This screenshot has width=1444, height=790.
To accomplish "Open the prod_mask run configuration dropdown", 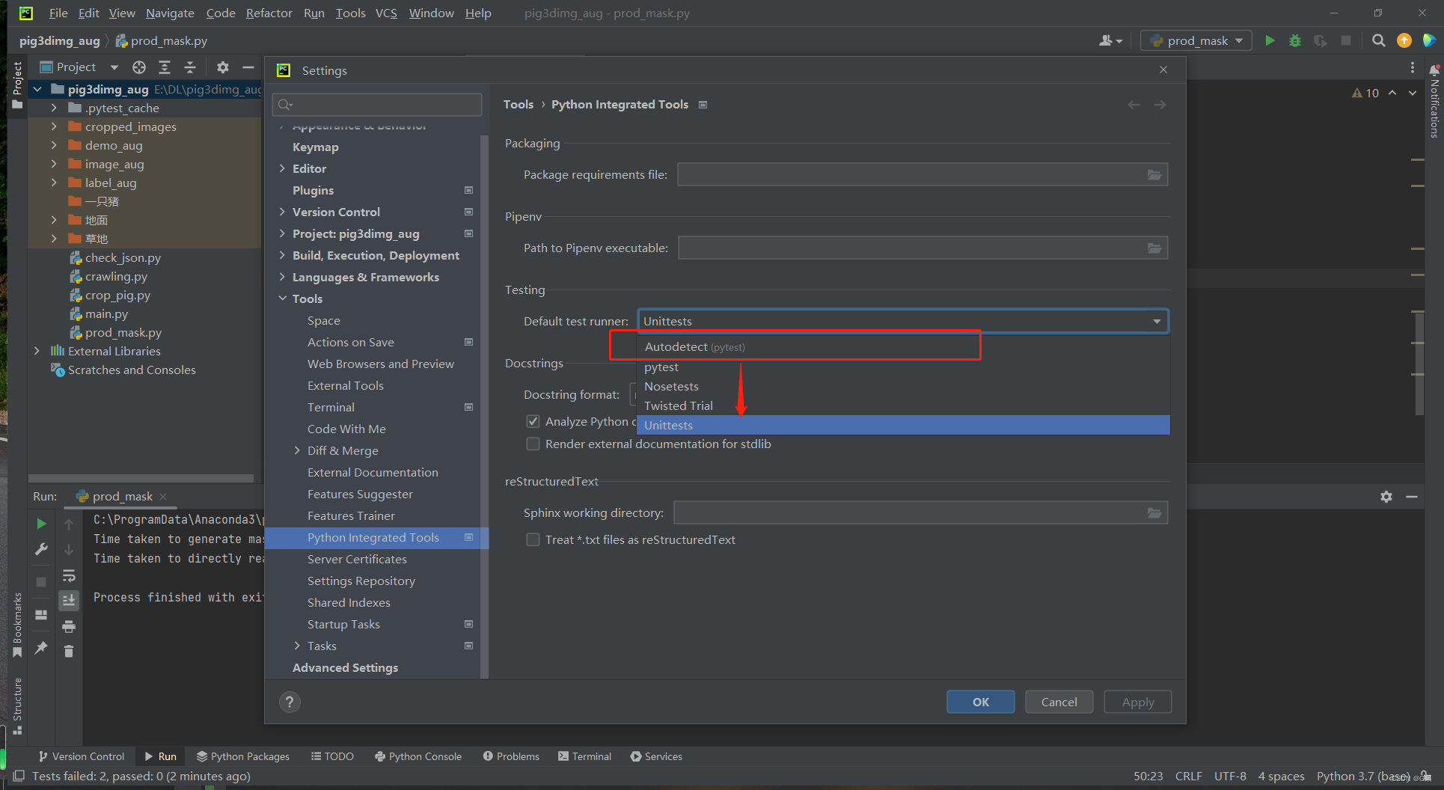I will pos(1196,40).
